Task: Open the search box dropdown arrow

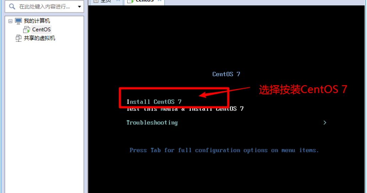Action: coord(79,6)
